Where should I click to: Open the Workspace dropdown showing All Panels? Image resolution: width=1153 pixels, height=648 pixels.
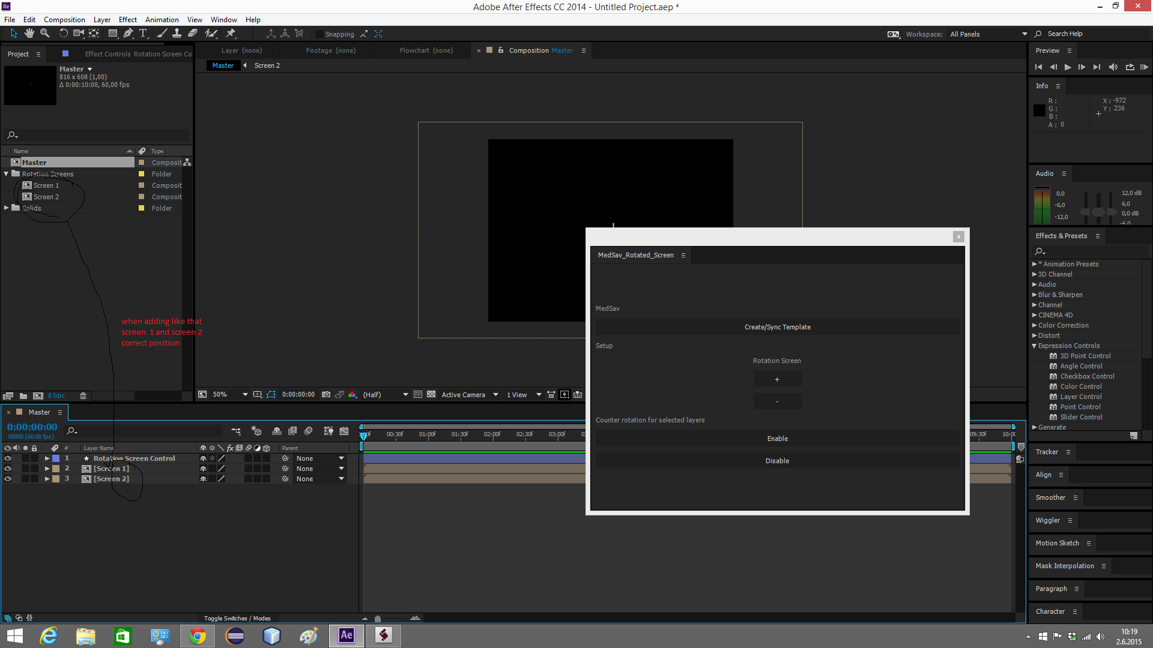pos(988,34)
